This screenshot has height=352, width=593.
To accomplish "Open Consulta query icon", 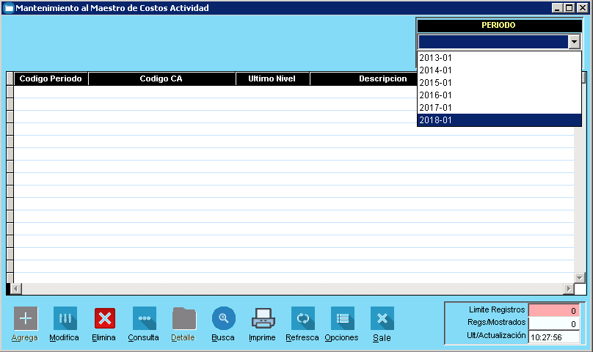I will 144,318.
